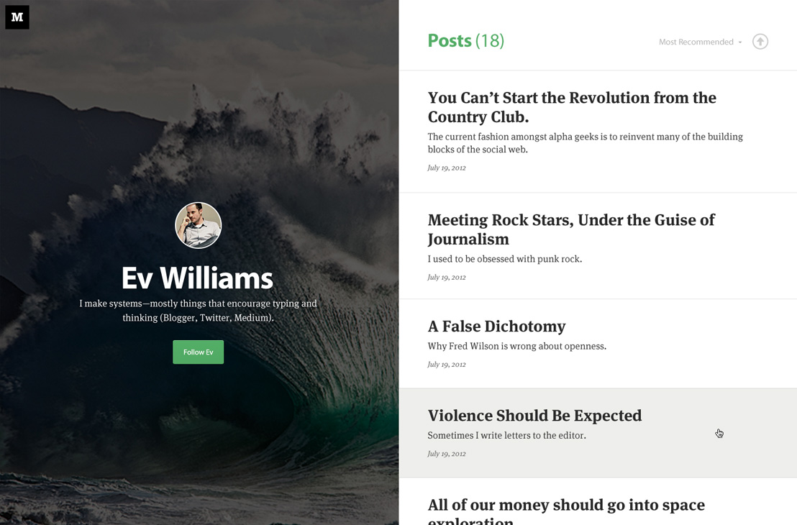Click the up-arrow circle icon near Most Recommended
Viewport: 797px width, 525px height.
point(760,42)
